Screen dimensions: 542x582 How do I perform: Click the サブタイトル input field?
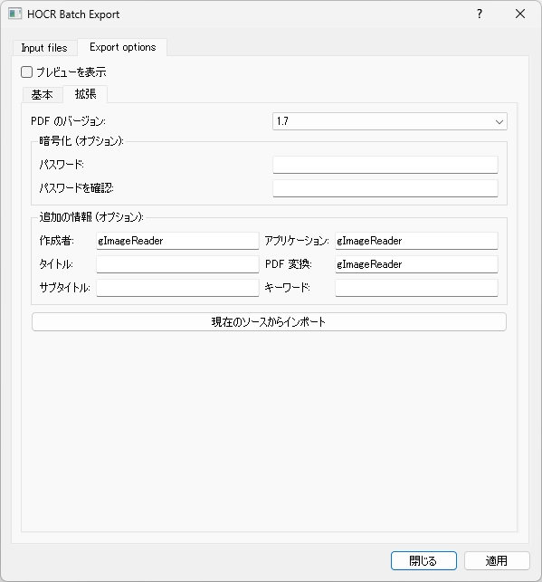(x=177, y=288)
